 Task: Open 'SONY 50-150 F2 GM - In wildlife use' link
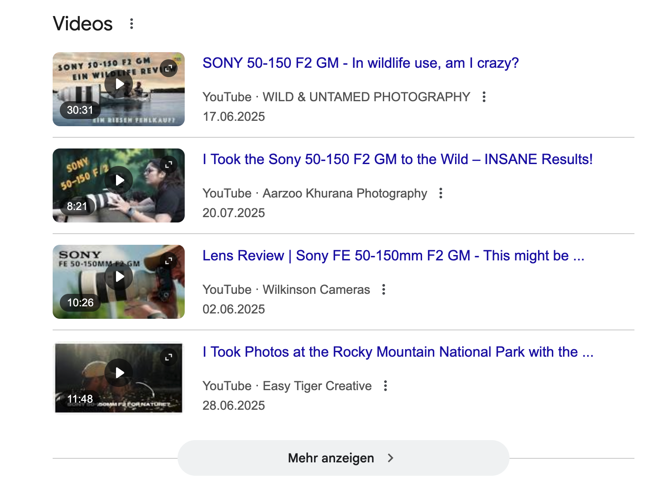coord(360,63)
